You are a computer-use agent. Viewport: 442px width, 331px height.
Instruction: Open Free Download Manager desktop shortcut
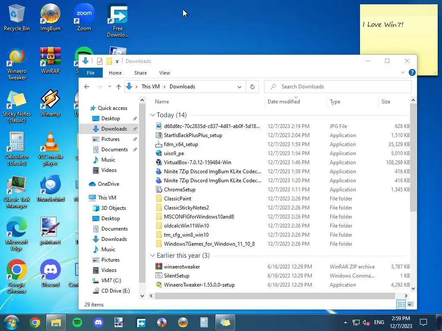tap(117, 20)
